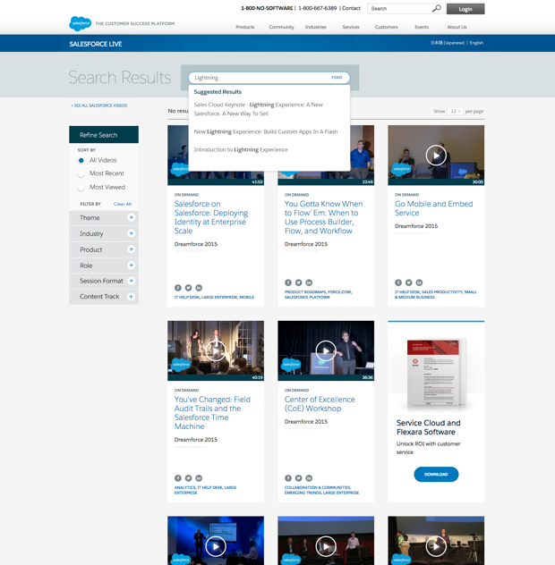The image size is (555, 565).
Task: Click the Salesforce cloud logo in header
Action: (80, 23)
